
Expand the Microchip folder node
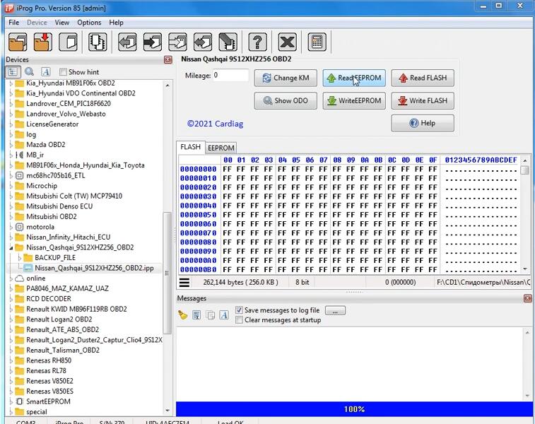[x=11, y=187]
